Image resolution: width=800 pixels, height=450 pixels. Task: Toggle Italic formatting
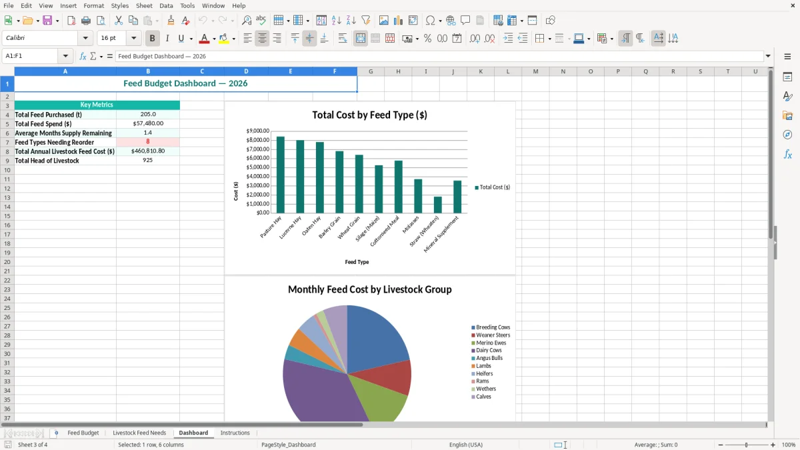pyautogui.click(x=167, y=39)
